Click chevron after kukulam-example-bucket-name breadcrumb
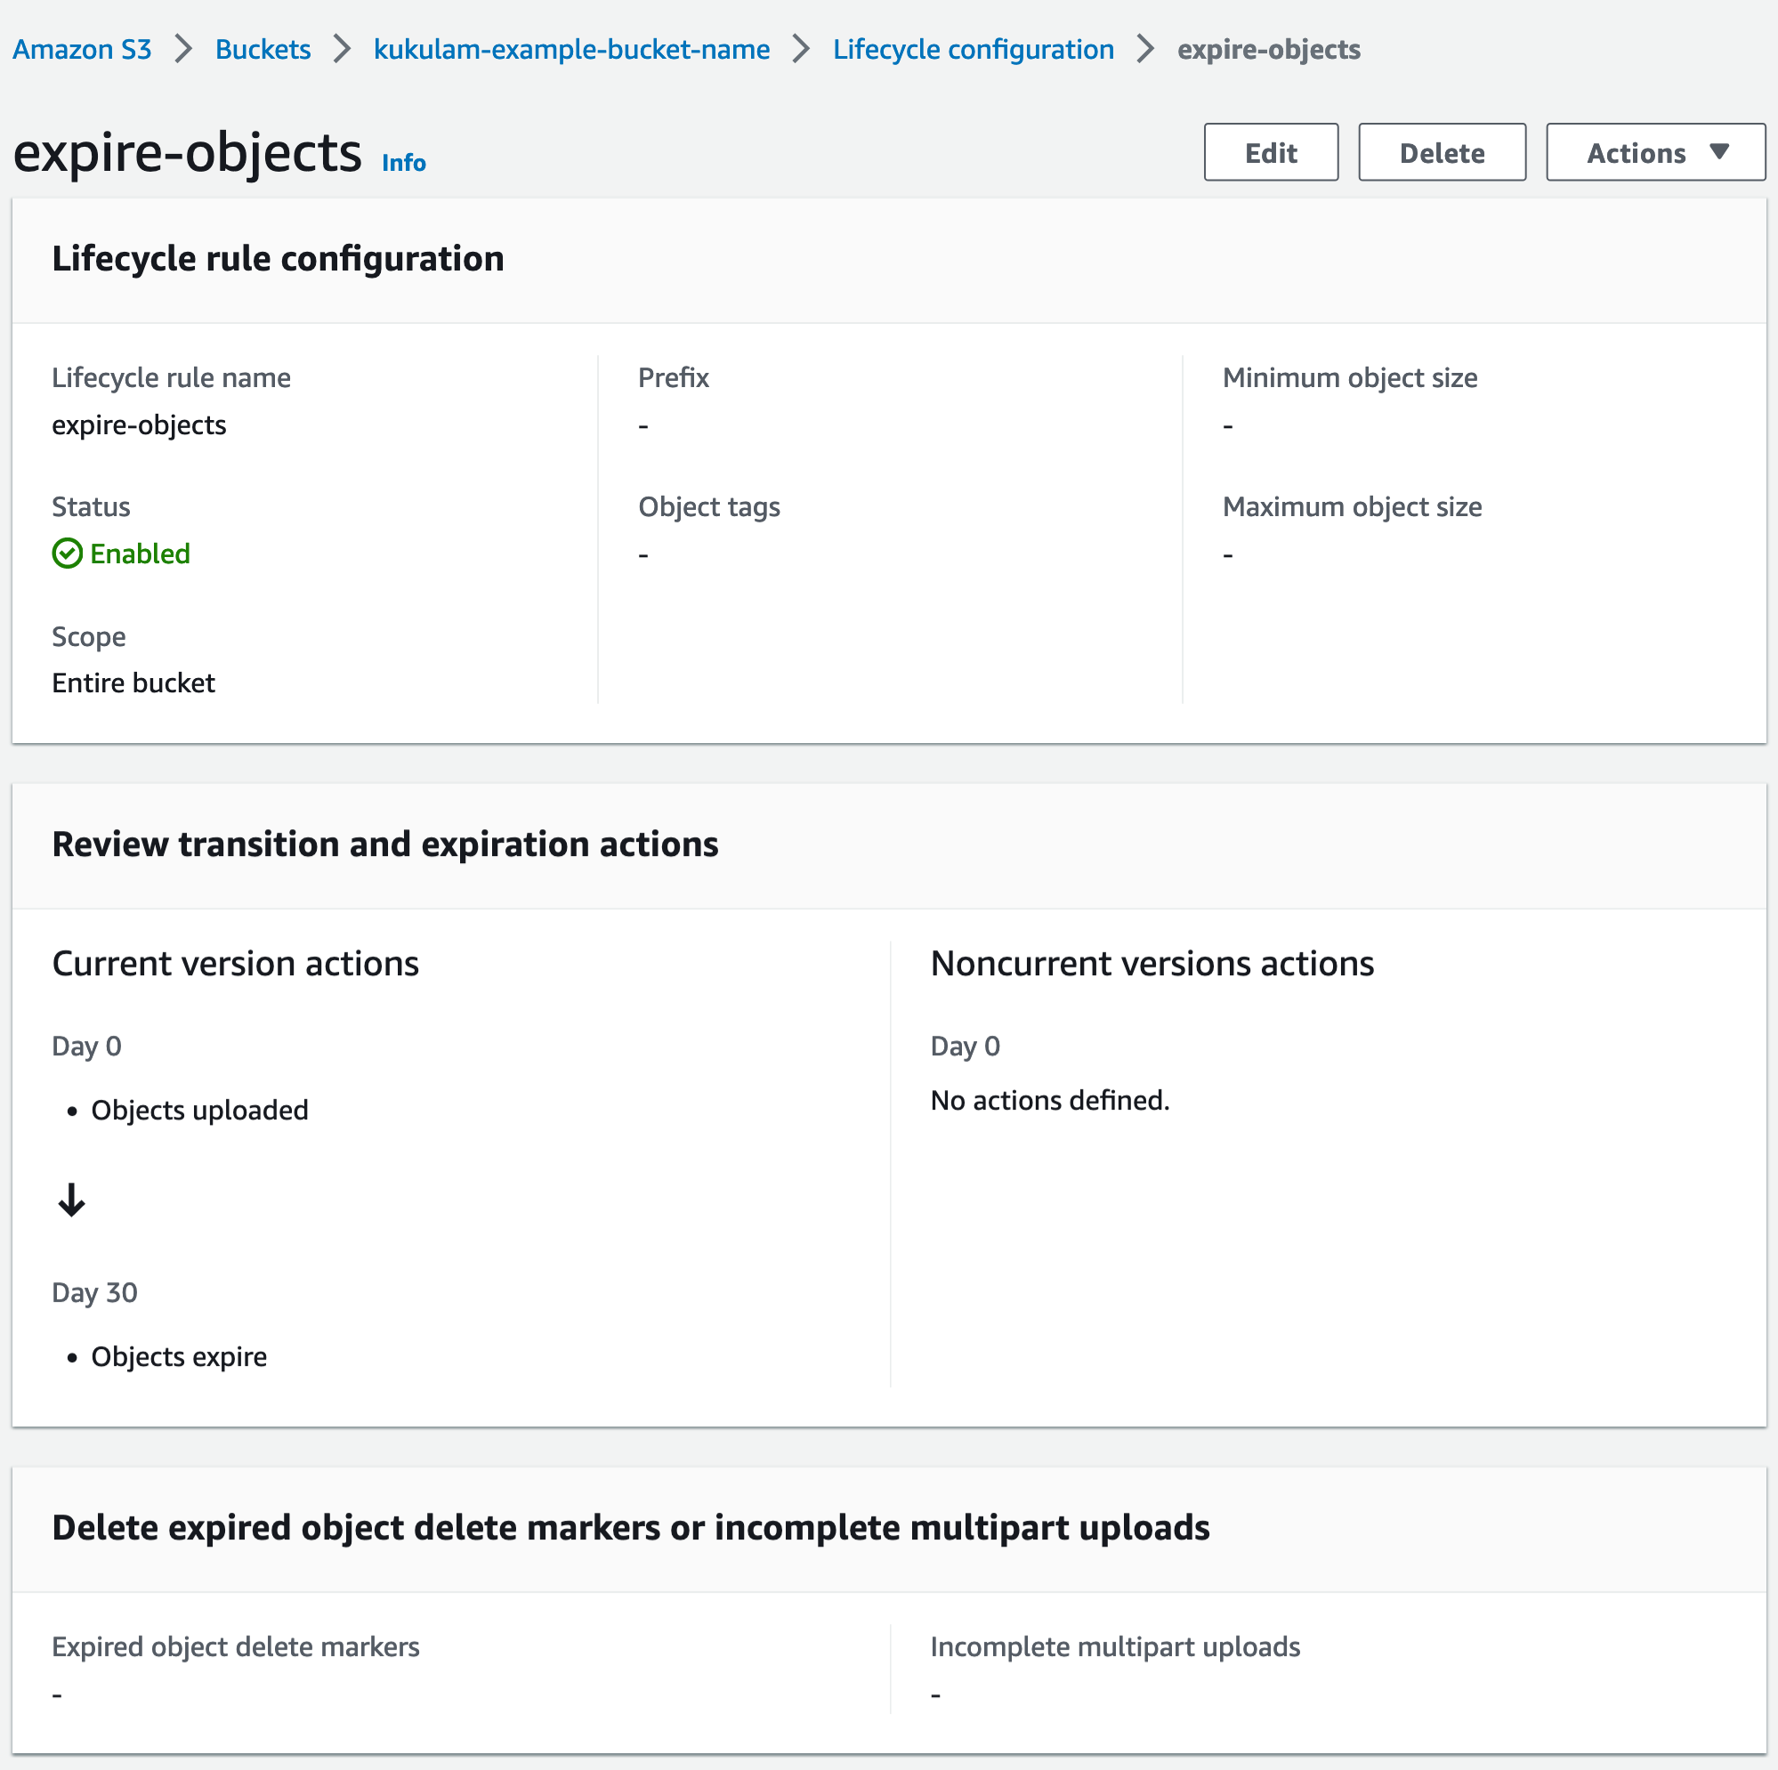This screenshot has width=1778, height=1770. click(802, 49)
